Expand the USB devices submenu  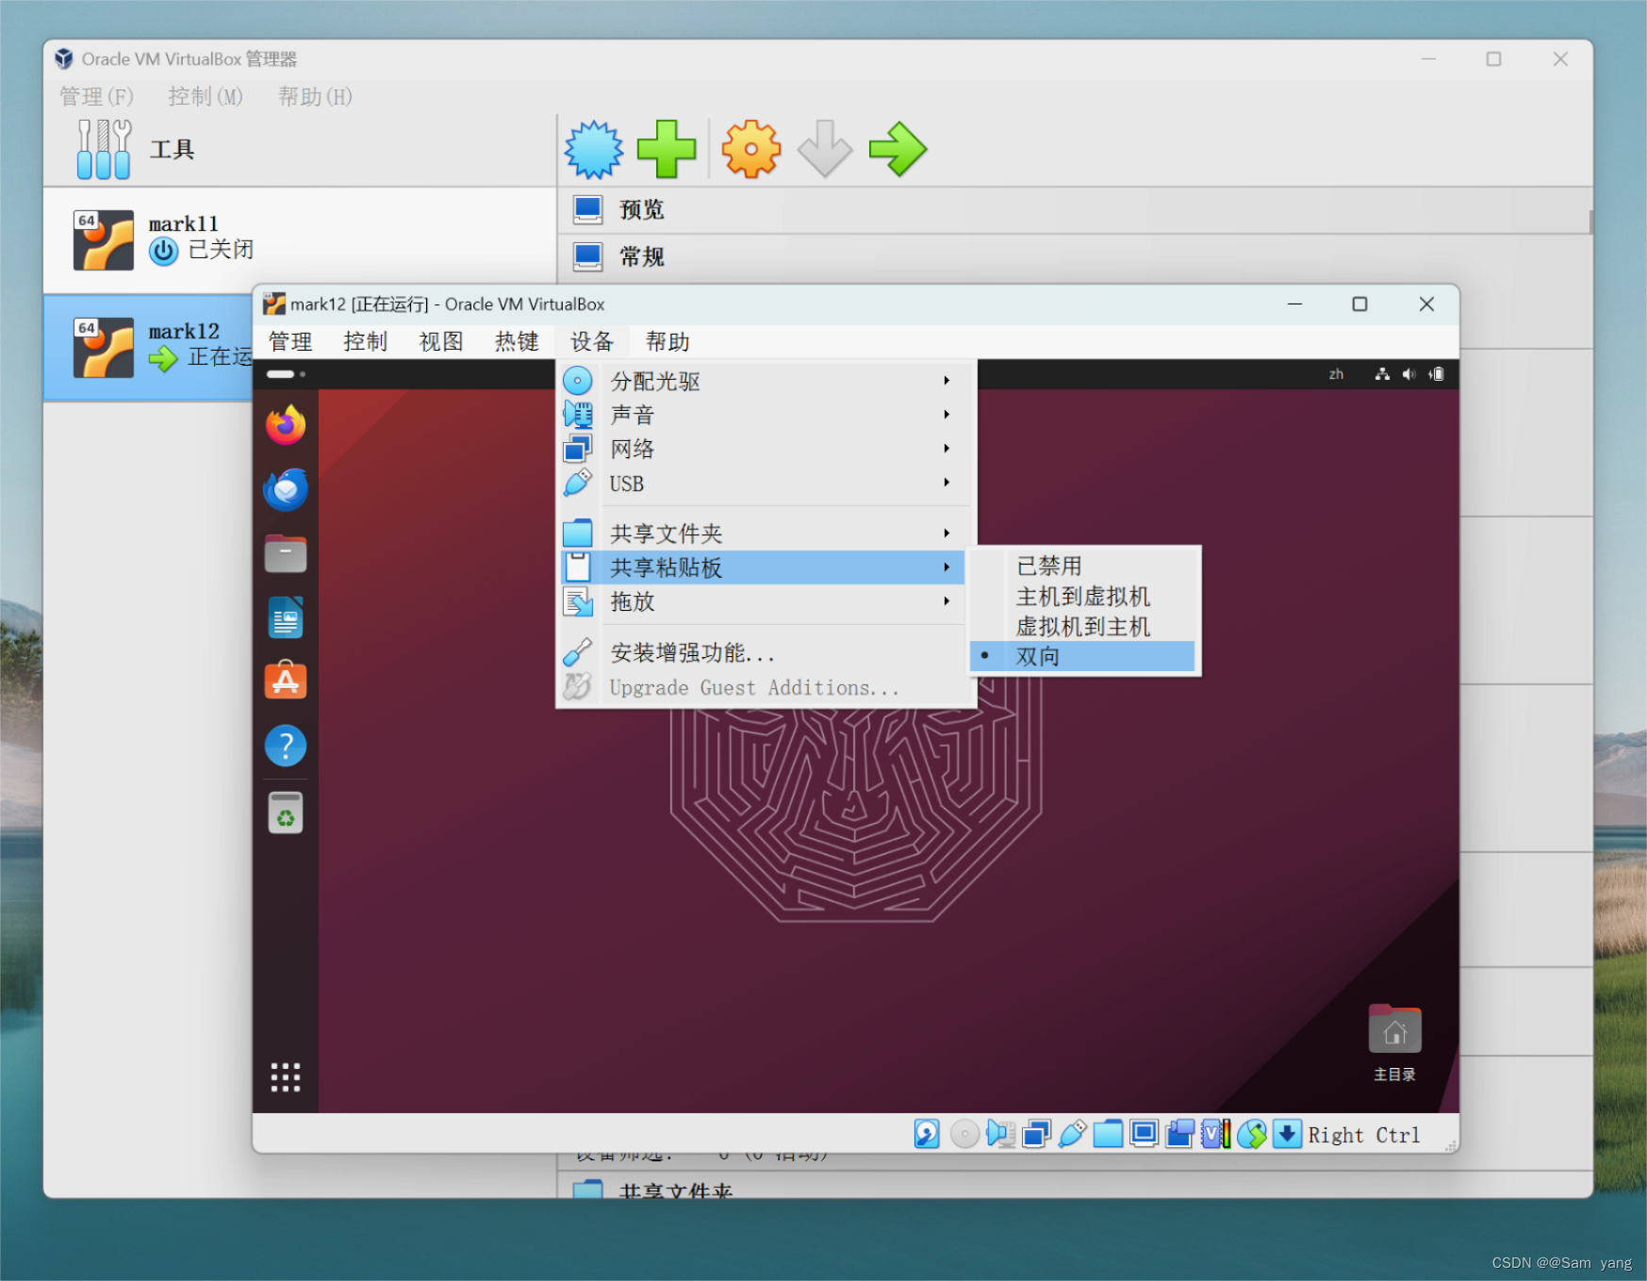(762, 484)
